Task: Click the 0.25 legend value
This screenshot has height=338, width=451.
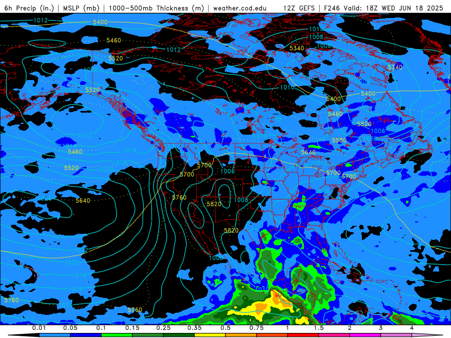Action: pyautogui.click(x=163, y=328)
